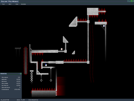The height and width of the screenshot is (101, 134).
Task: Collapse the Properties panel using its arrow
Action: click(x=19, y=74)
